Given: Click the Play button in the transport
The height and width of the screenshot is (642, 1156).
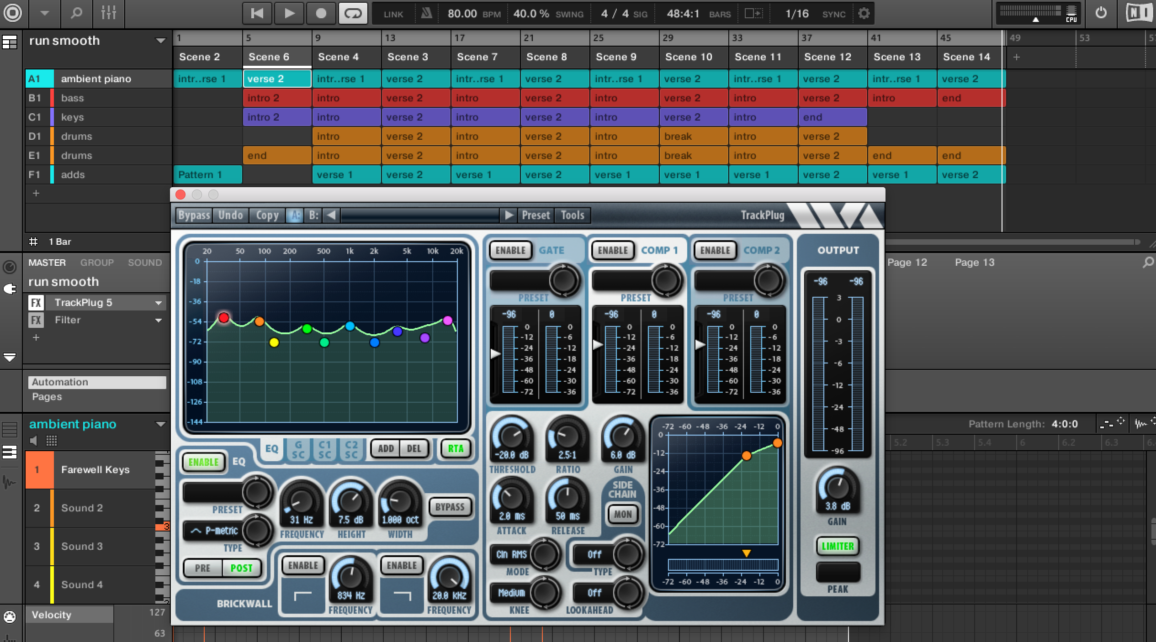Looking at the screenshot, I should (x=289, y=13).
